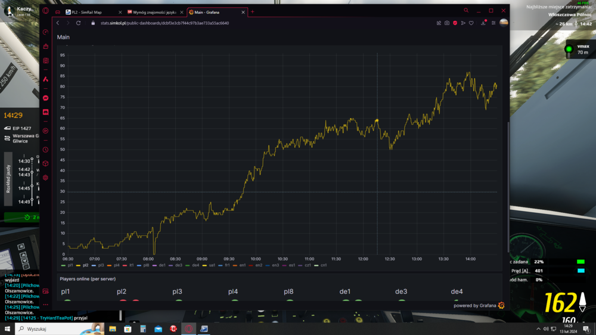Open the Messenger sidebar panel
The width and height of the screenshot is (596, 335).
45,98
